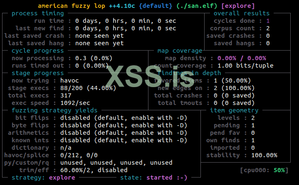Click the 'item geometry' section title
The width and height of the screenshot is (299, 185).
[x=234, y=110]
